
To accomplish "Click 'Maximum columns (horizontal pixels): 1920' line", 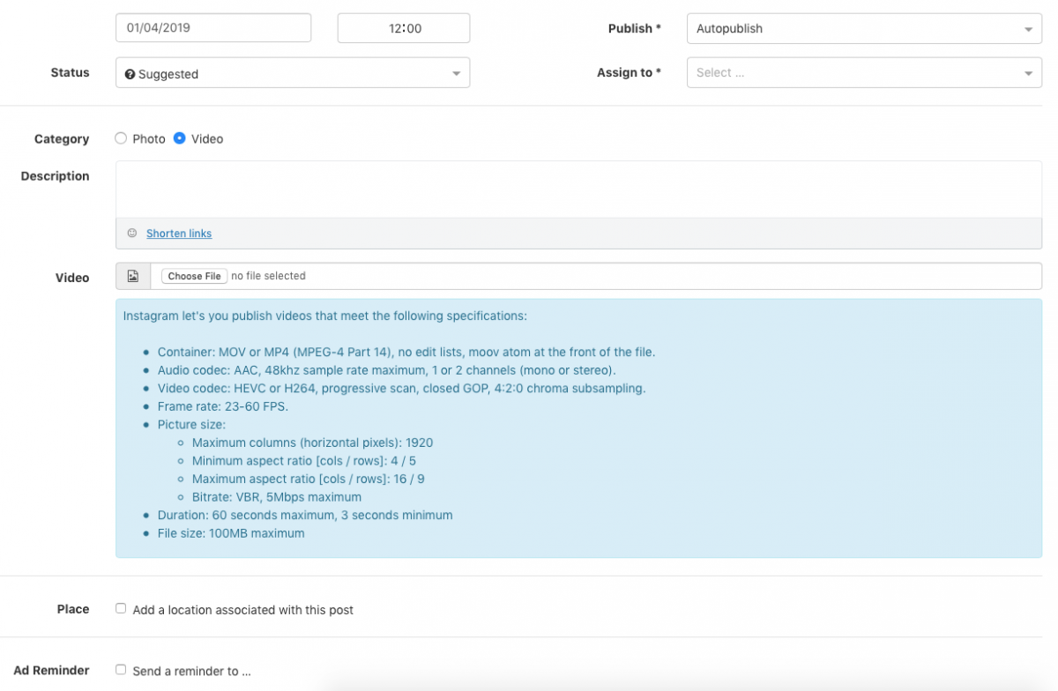I will 313,442.
